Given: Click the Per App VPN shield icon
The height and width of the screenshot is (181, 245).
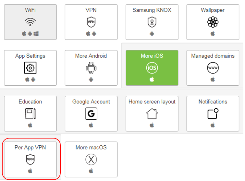Looking at the screenshot, I should [x=30, y=160].
